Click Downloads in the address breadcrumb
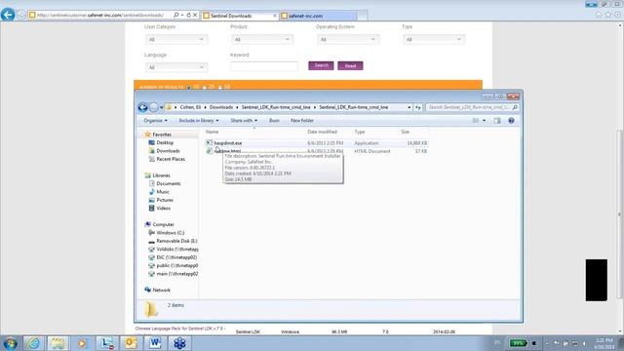The height and width of the screenshot is (351, 624). coord(221,107)
